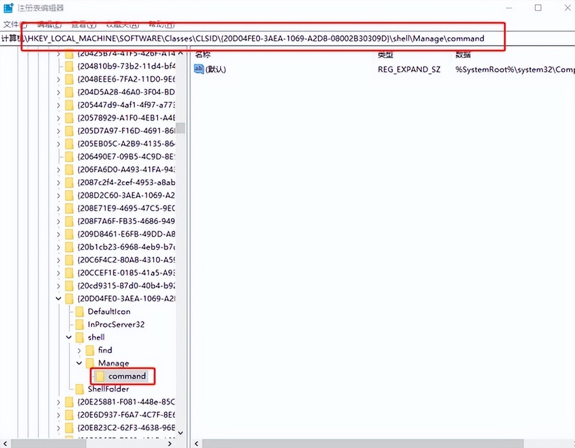Expand the {20E25881-F081-448e-85C key

pyautogui.click(x=58, y=402)
